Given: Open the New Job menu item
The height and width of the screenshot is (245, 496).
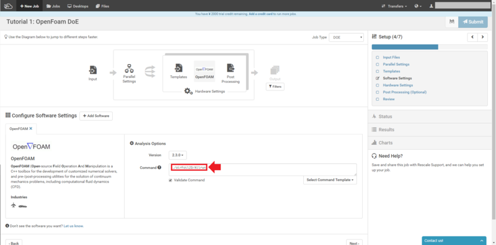Looking at the screenshot, I should coord(29,6).
